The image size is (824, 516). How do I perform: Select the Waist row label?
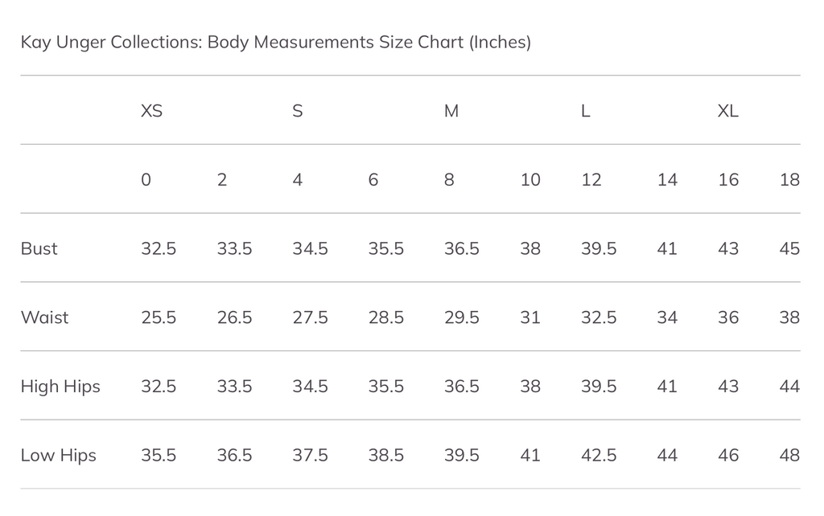[x=44, y=317]
